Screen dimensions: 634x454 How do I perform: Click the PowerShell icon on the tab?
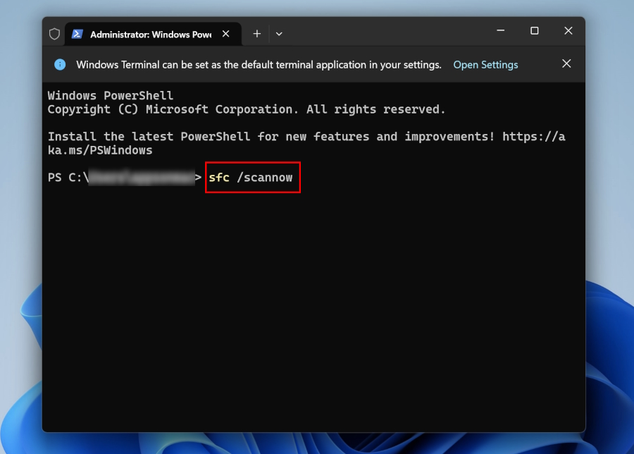point(77,34)
